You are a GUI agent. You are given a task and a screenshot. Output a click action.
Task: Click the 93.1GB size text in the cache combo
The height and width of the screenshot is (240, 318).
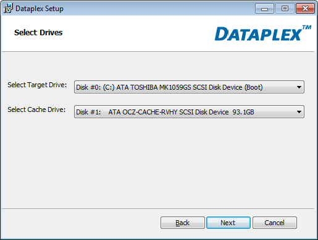coord(243,112)
